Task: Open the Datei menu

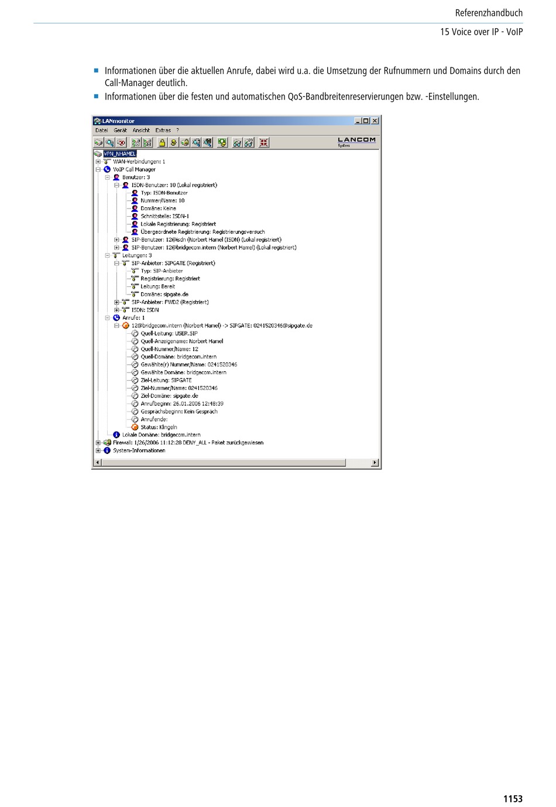Action: [102, 130]
